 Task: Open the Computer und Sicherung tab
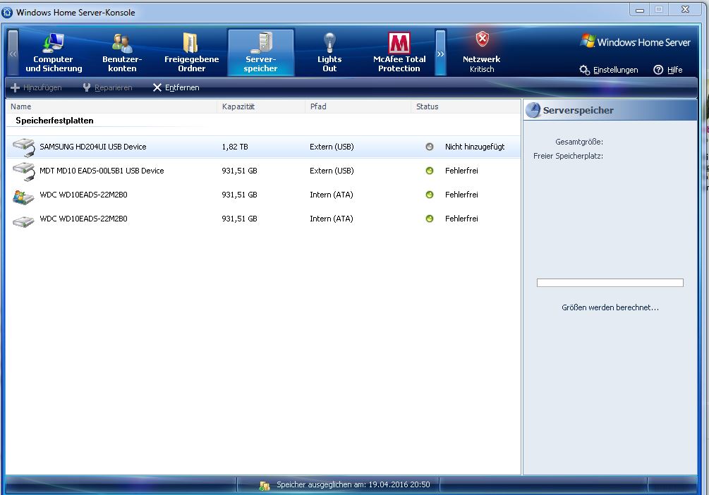coord(54,52)
